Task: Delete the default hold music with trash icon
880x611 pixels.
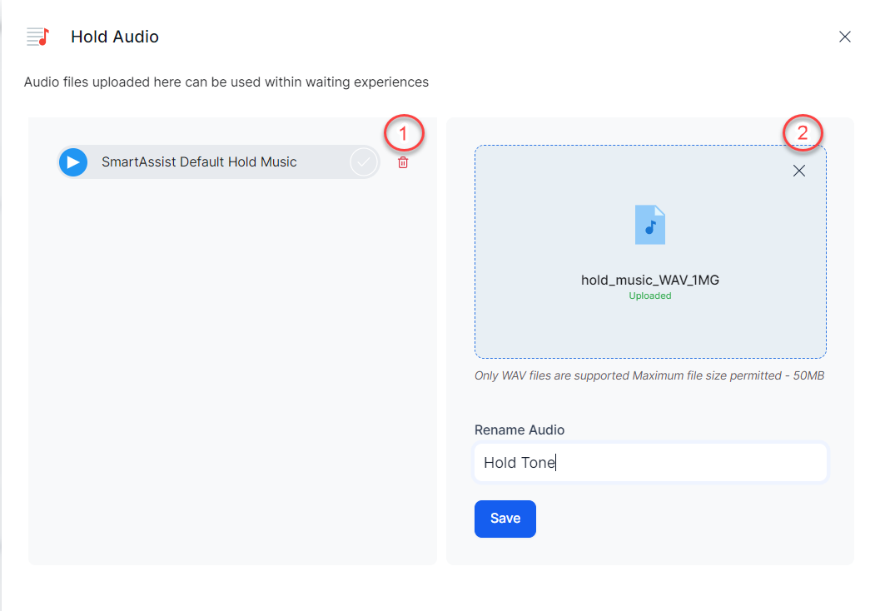Action: click(x=403, y=163)
